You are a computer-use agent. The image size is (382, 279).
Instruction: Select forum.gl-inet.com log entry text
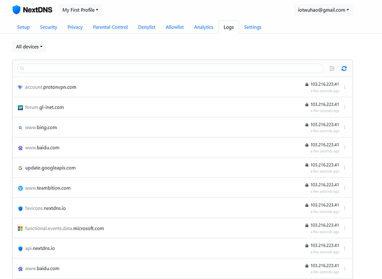point(45,107)
